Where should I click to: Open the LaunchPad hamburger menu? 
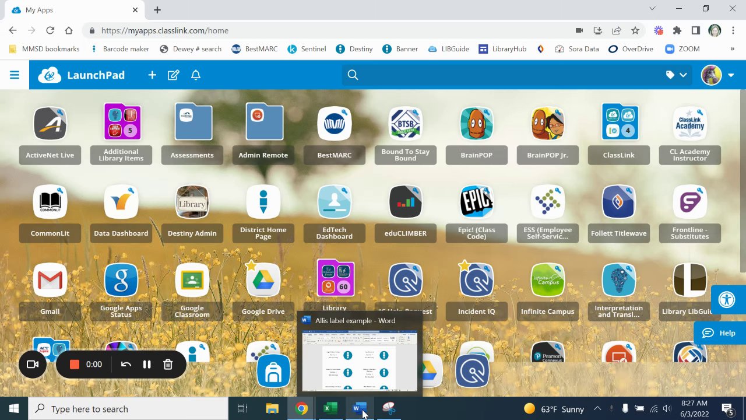(15, 75)
